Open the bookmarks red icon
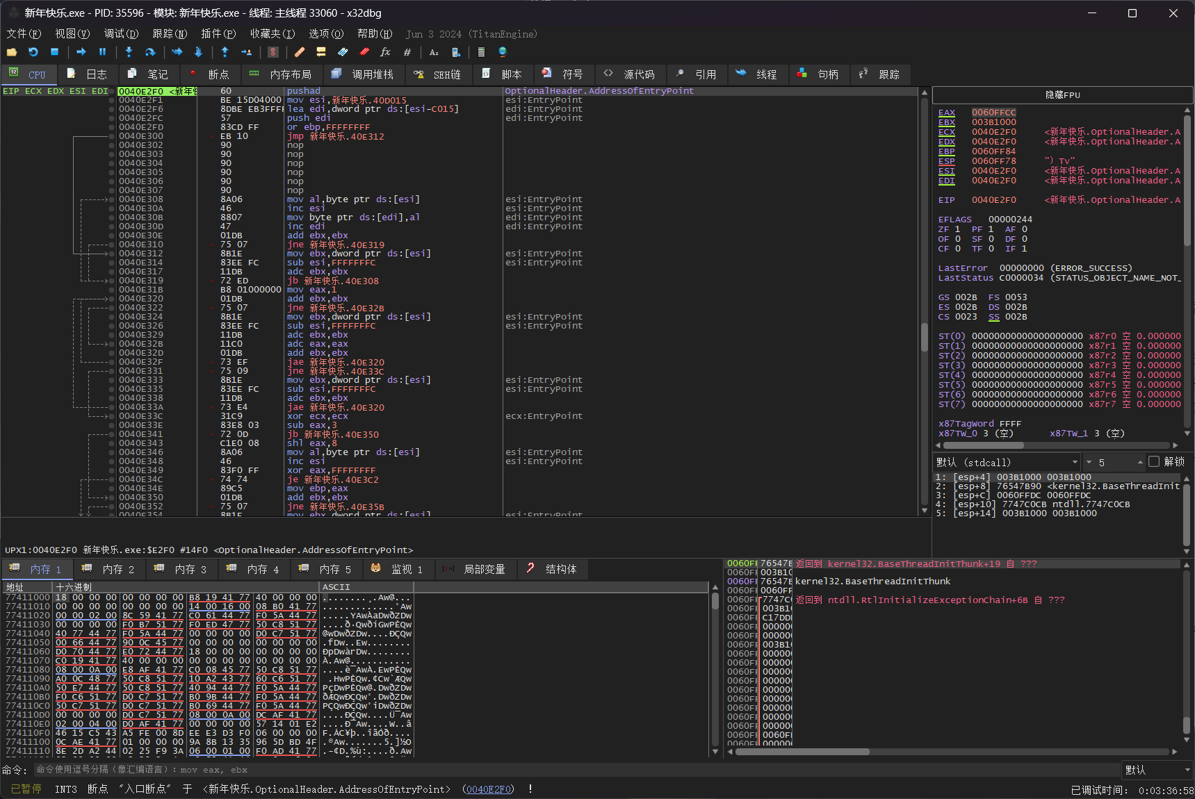The image size is (1195, 799). point(364,52)
